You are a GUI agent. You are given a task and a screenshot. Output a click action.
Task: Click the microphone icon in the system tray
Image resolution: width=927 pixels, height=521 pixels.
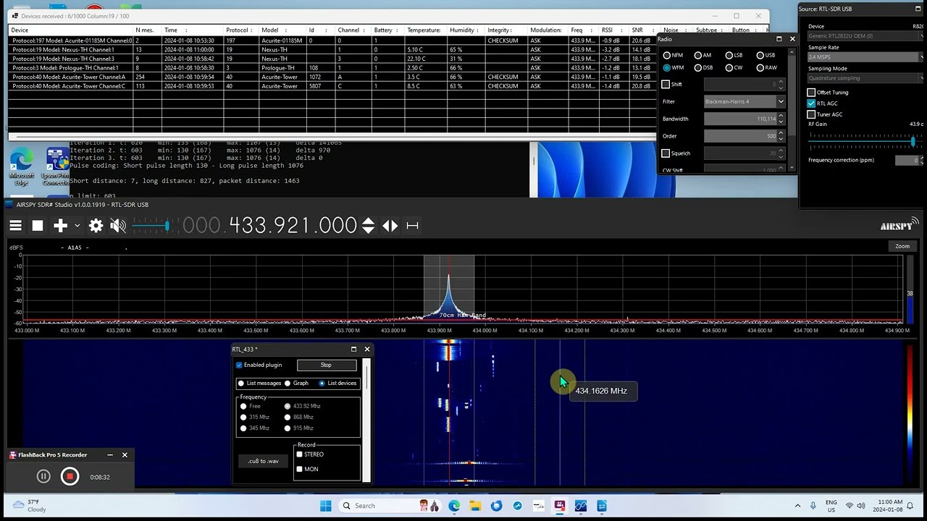click(813, 506)
